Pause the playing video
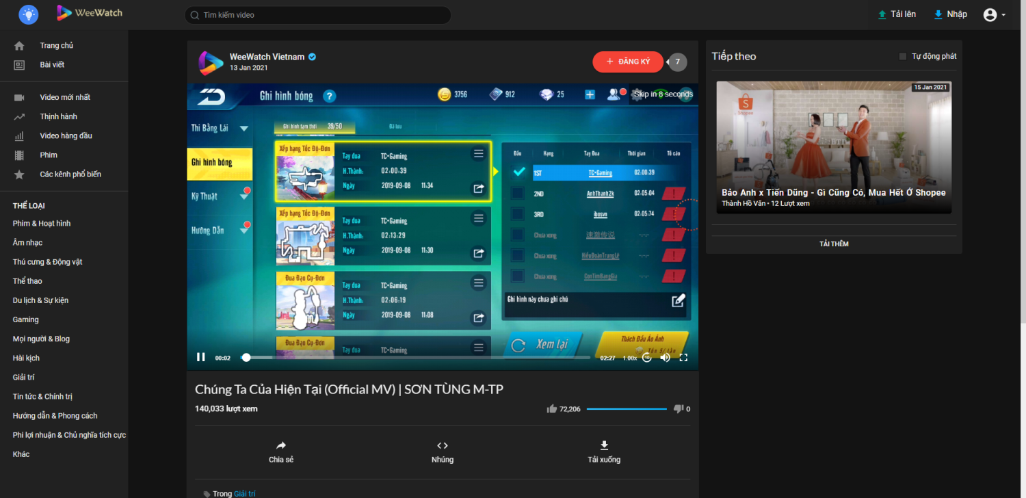1026x498 pixels. [201, 357]
